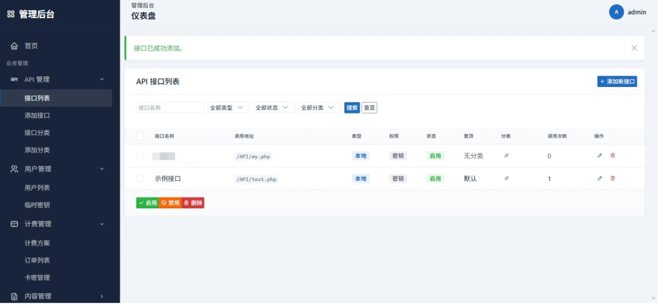Click the 启用 status badge in /API/my.php row
The image size is (659, 306).
tap(436, 156)
